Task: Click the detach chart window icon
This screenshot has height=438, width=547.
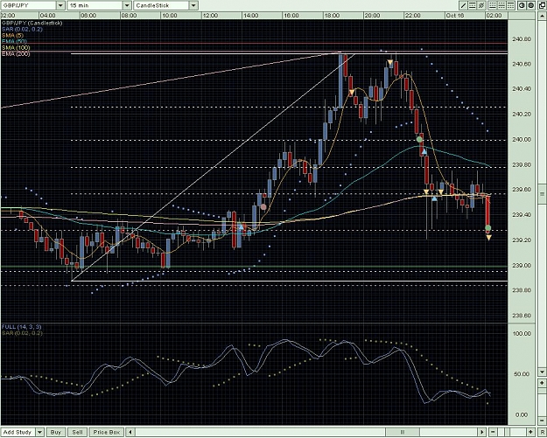Action: [542, 5]
